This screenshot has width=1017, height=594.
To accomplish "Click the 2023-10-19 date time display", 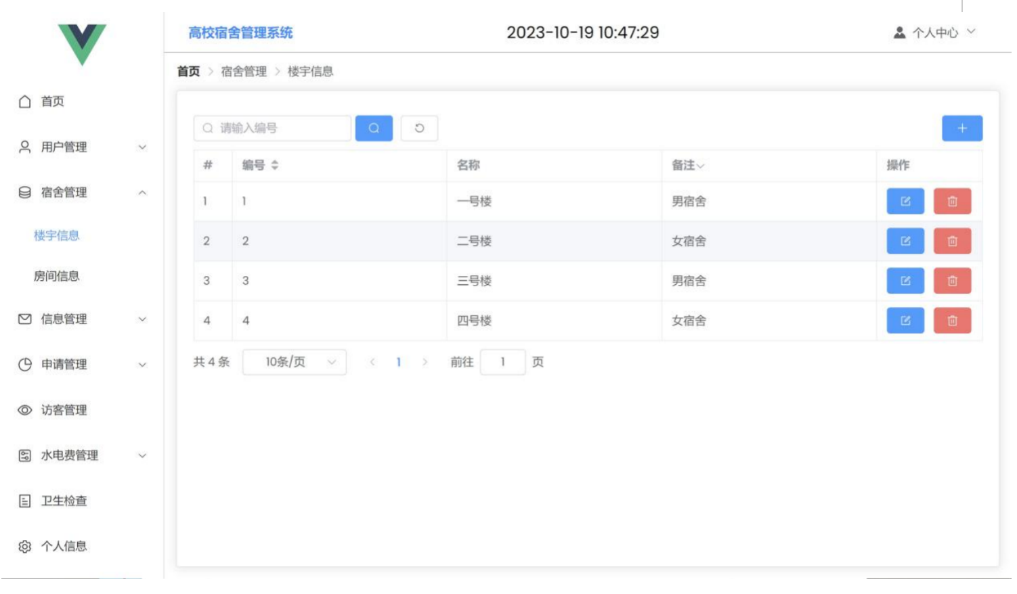I will pyautogui.click(x=582, y=32).
